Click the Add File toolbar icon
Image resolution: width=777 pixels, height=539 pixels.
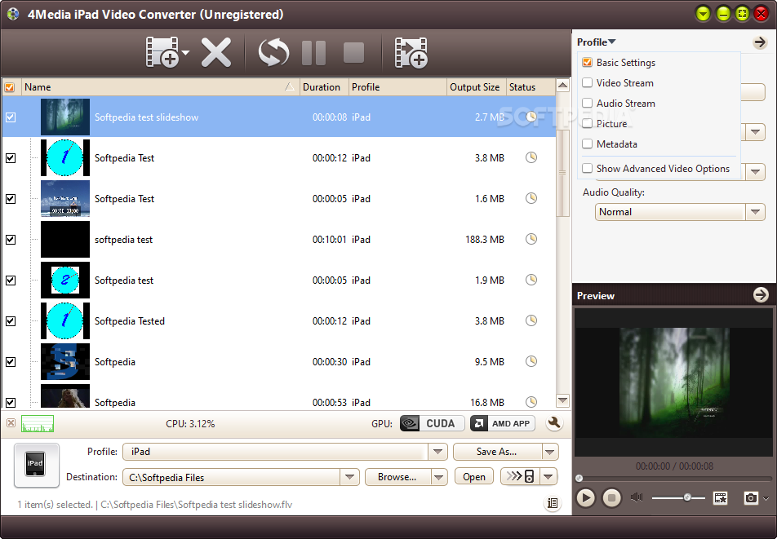tap(162, 52)
